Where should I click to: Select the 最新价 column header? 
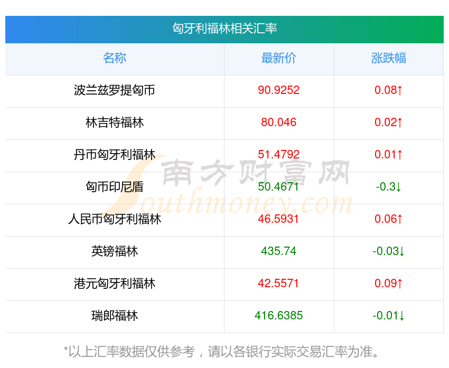coord(278,58)
